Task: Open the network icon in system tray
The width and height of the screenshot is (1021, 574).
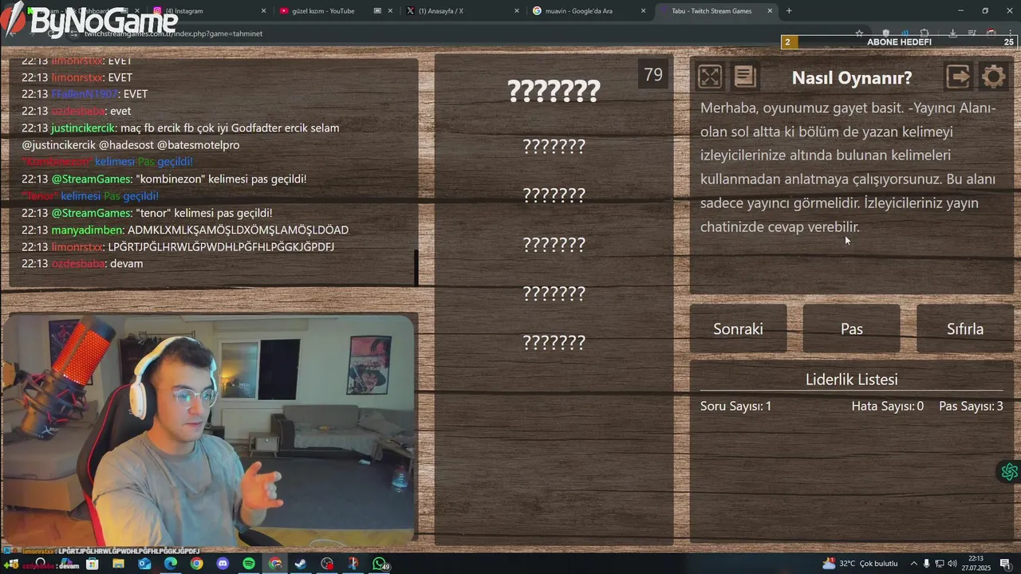Action: 939,564
